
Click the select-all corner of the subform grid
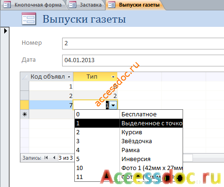24,77
